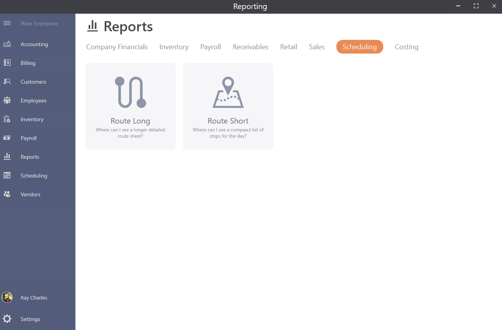This screenshot has height=330, width=502.
Task: Click the Employees group icon
Action: click(x=7, y=100)
